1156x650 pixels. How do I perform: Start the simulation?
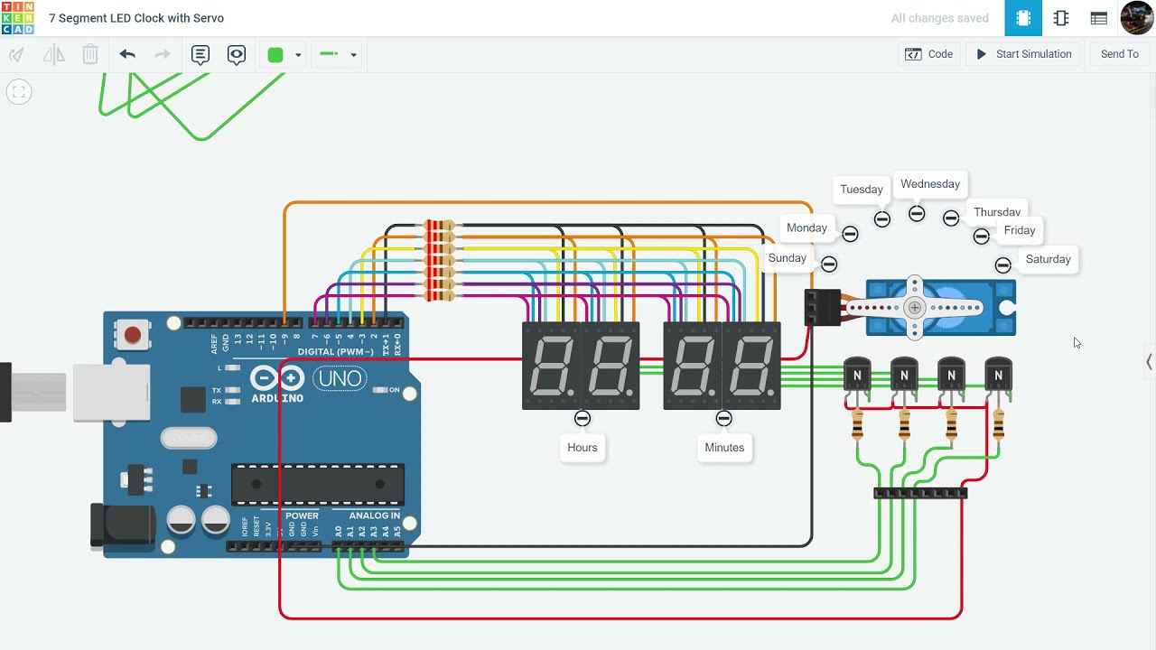point(1023,54)
